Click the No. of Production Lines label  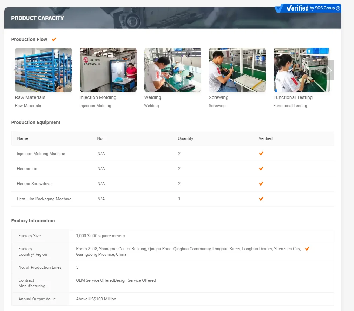40,267
